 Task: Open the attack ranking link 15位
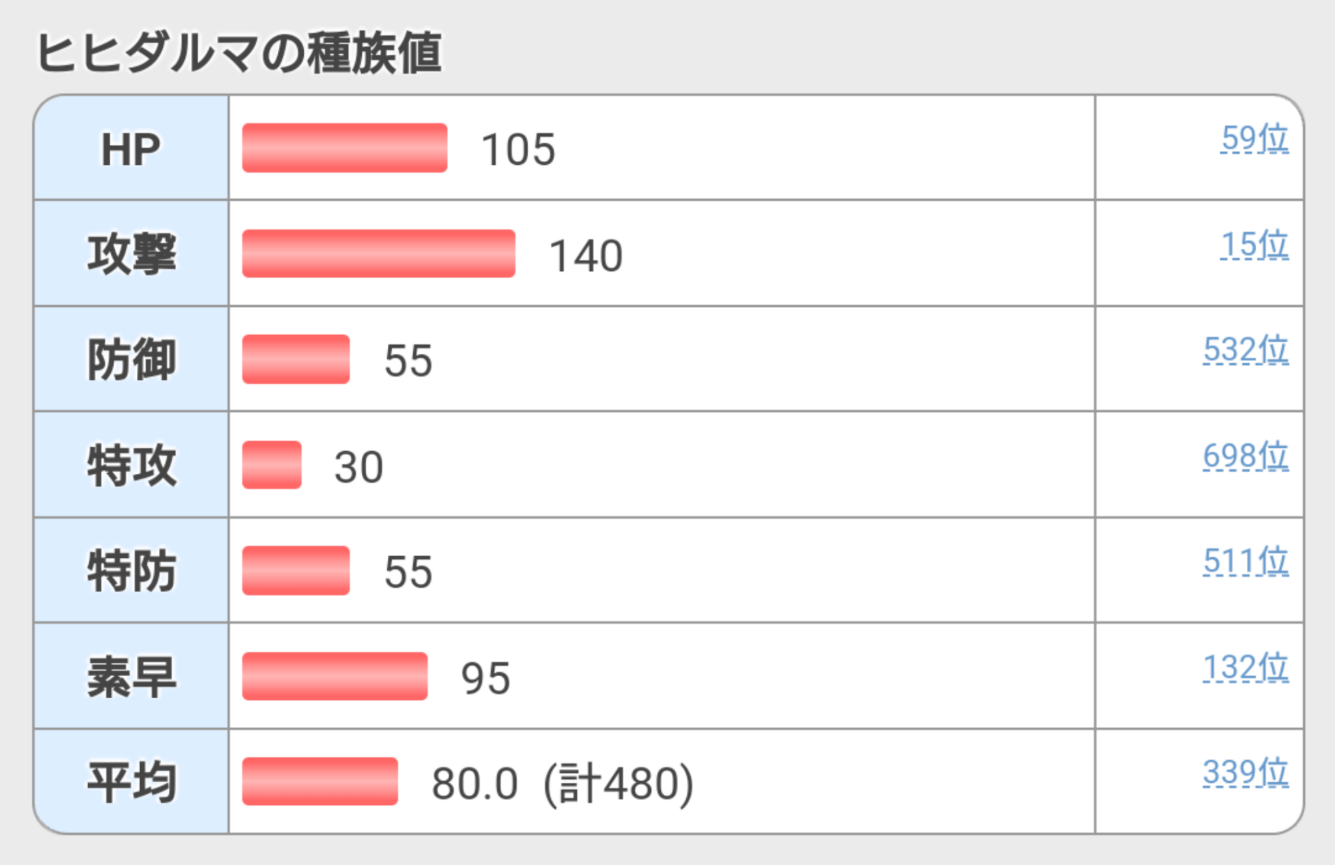click(1255, 244)
